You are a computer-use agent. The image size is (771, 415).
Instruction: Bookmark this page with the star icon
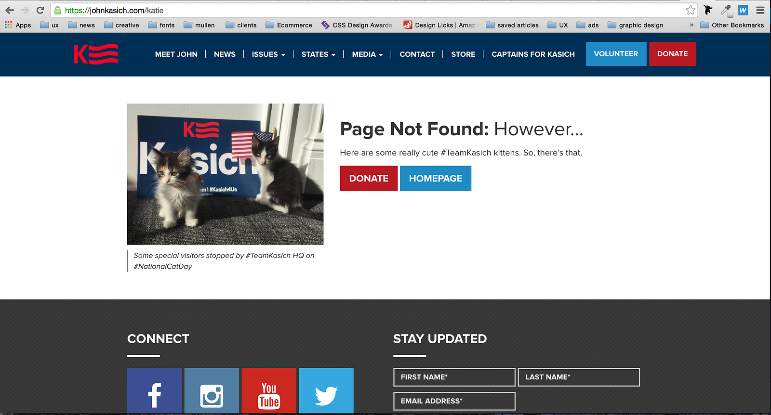point(691,10)
